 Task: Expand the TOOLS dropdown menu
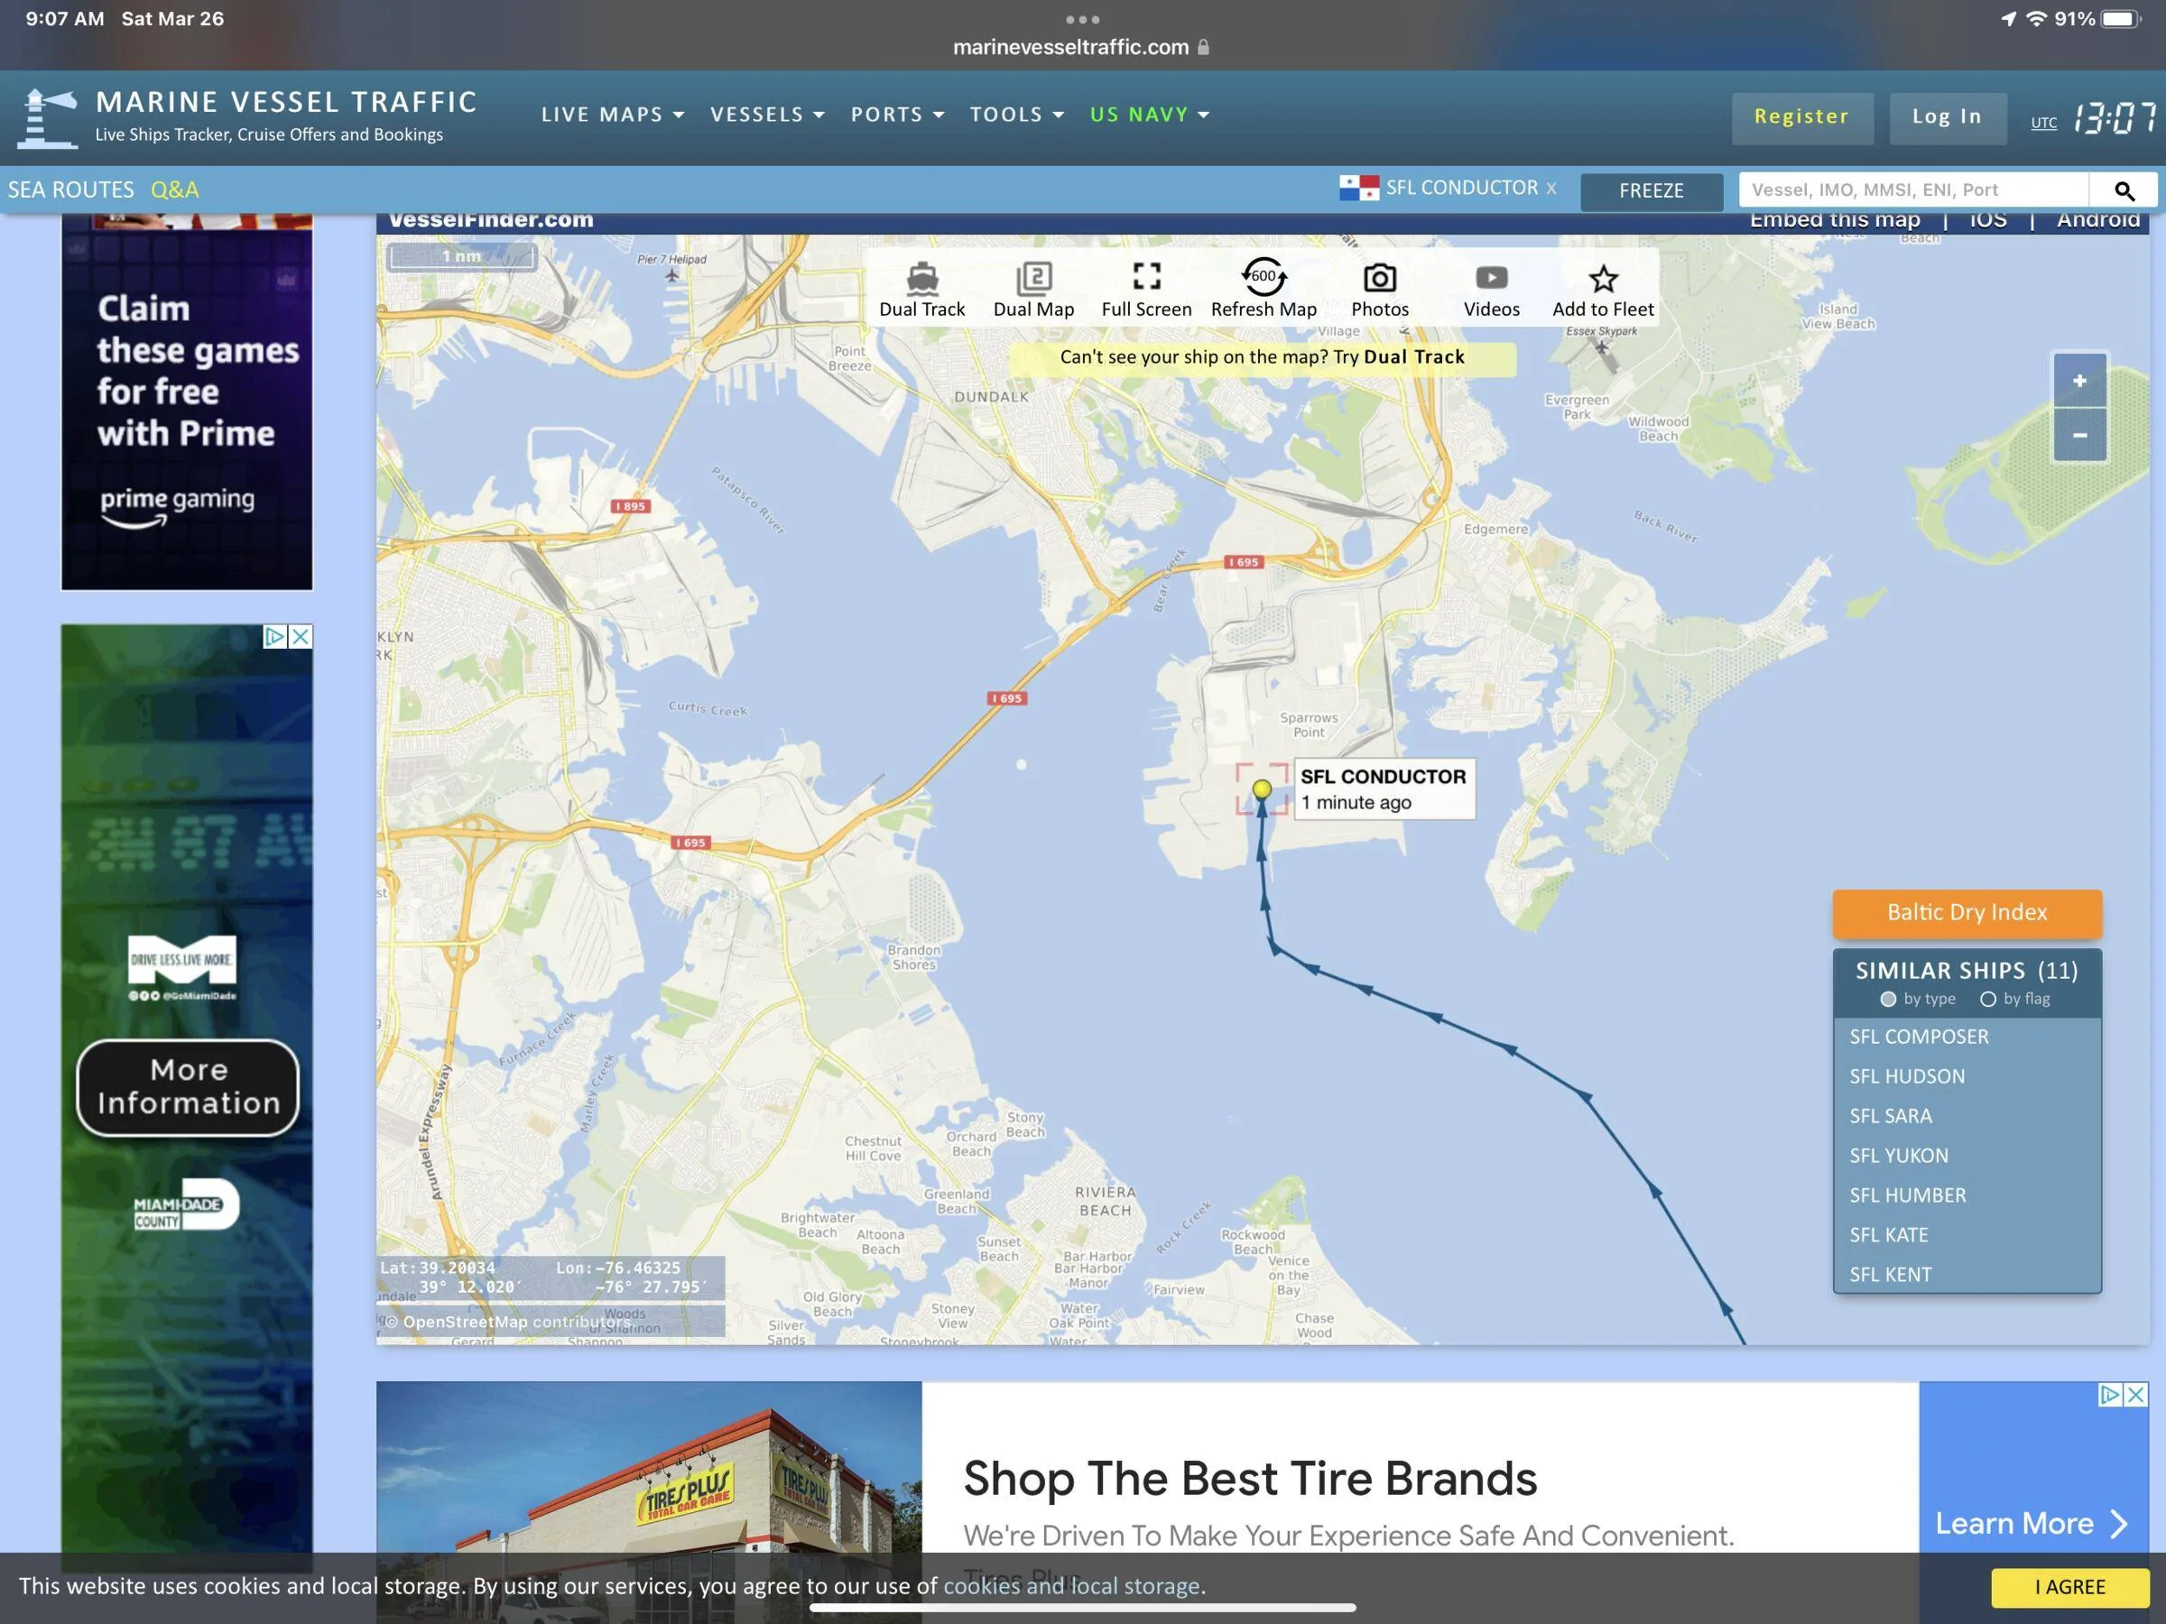click(1016, 115)
